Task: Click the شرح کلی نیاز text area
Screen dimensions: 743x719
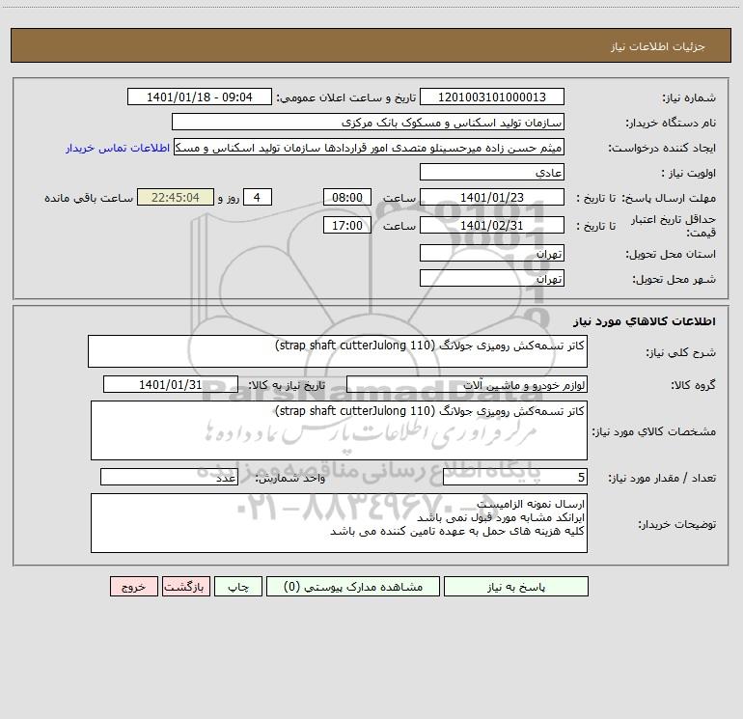Action: pyautogui.click(x=338, y=351)
